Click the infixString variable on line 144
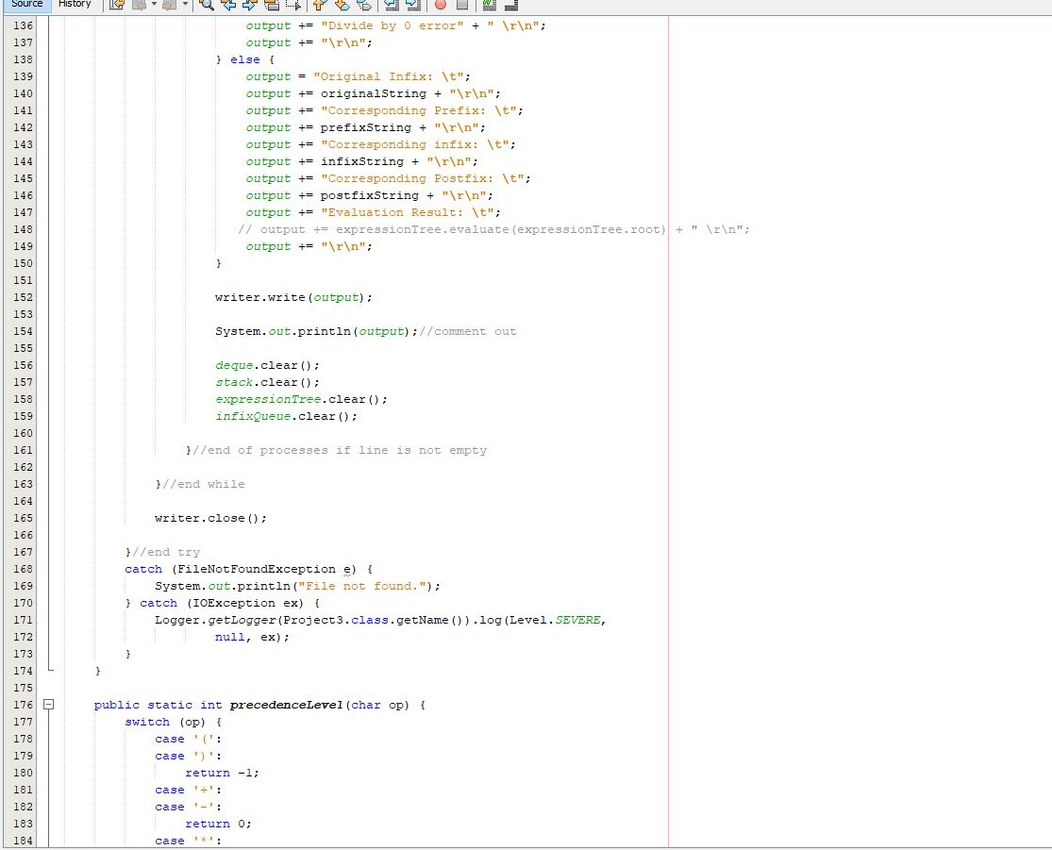The image size is (1052, 850). tap(361, 161)
